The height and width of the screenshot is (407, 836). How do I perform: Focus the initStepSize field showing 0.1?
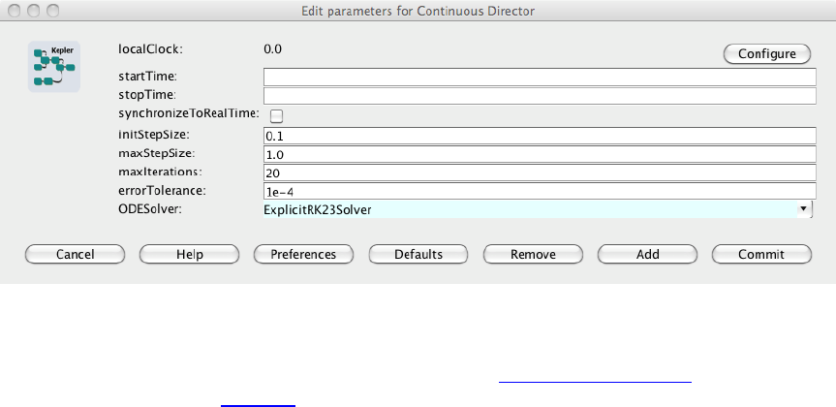(x=540, y=135)
